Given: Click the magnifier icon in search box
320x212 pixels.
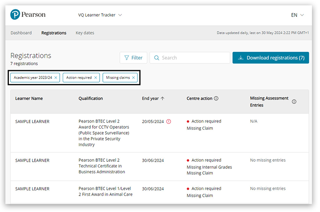Looking at the screenshot, I should [156, 58].
